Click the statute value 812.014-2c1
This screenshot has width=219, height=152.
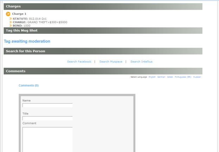(x=38, y=19)
